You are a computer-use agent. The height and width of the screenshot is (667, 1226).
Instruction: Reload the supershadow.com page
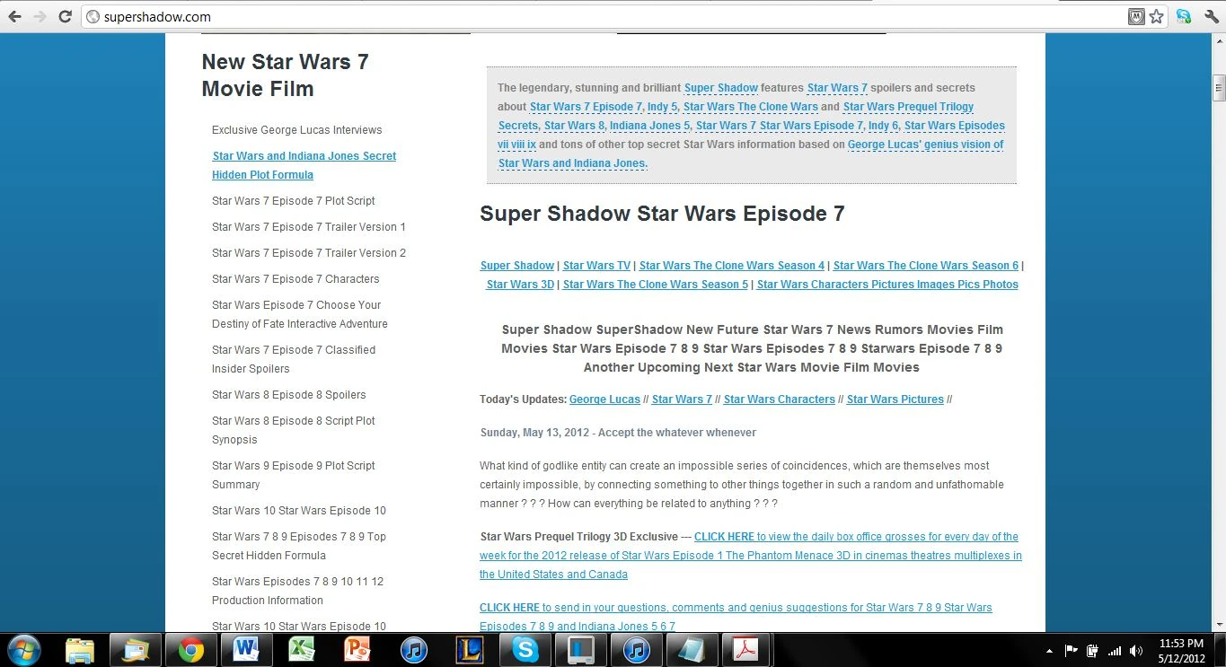pyautogui.click(x=65, y=16)
